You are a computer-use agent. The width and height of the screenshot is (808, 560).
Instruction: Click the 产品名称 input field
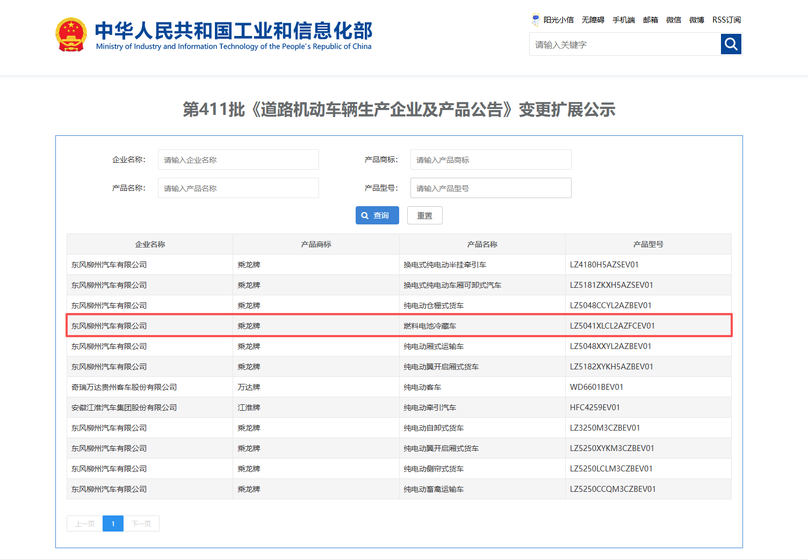pyautogui.click(x=239, y=188)
